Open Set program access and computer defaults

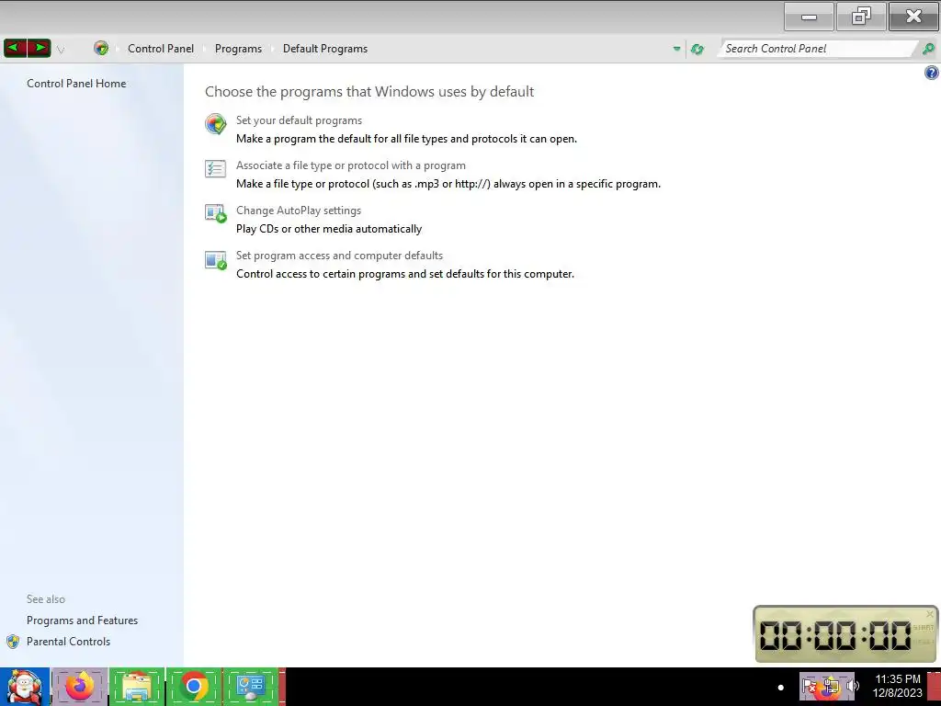[x=339, y=256]
